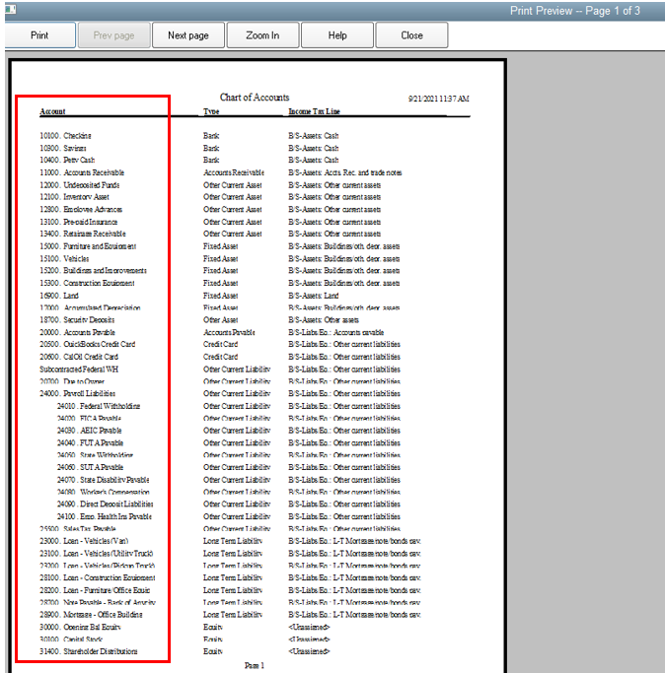This screenshot has width=665, height=673.
Task: Click Accounts Payable type cell
Action: tap(229, 333)
